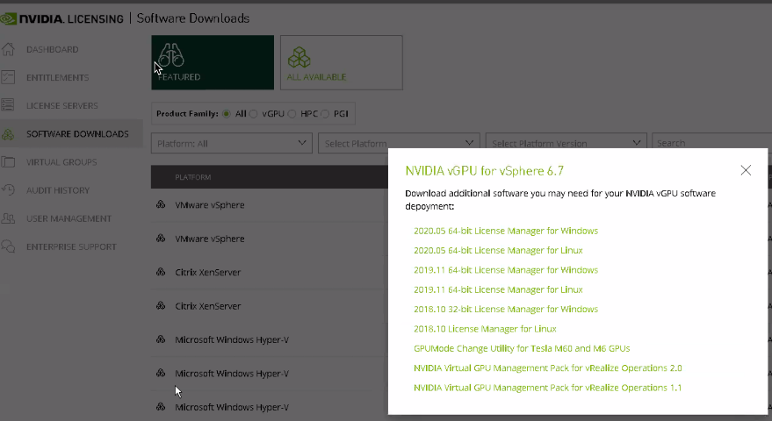Screen dimensions: 772x421
Task: Click the Search input field
Action: coord(712,143)
